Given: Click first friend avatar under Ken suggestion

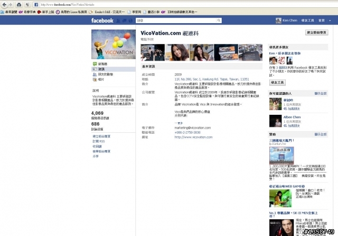Looking at the screenshot, I should (273, 61).
